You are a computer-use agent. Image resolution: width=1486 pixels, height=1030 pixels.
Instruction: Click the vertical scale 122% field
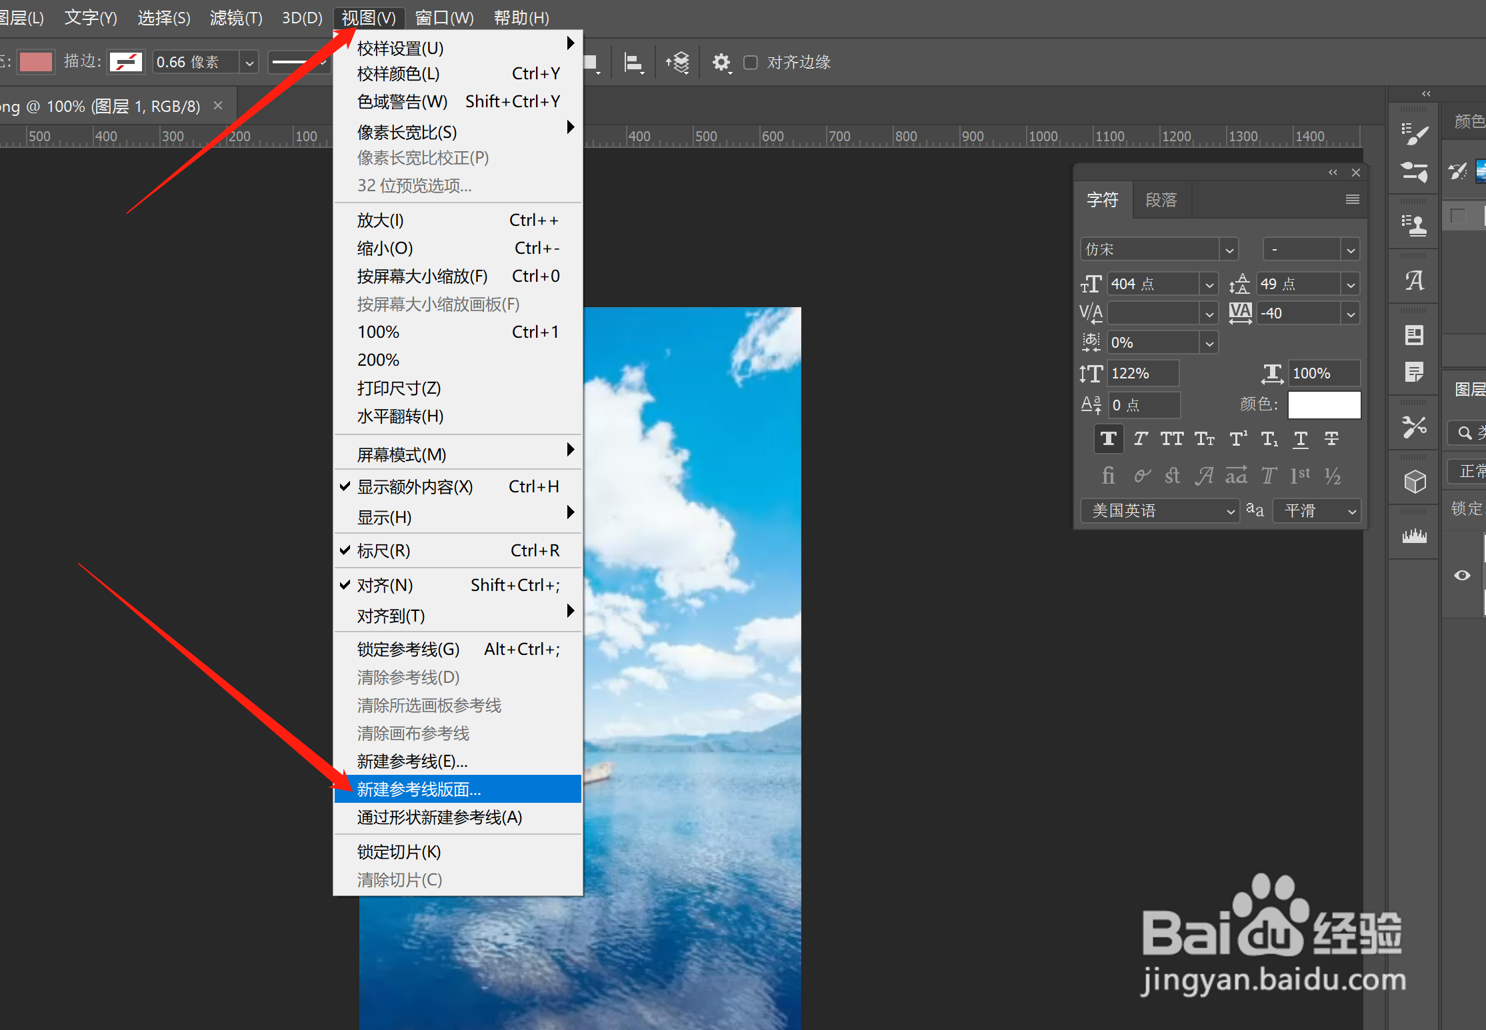click(x=1143, y=374)
